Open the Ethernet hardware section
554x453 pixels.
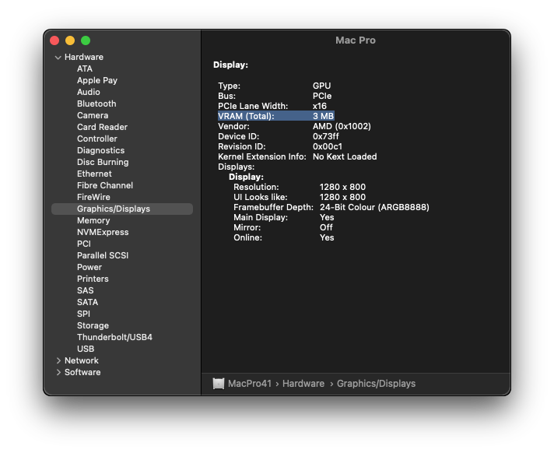click(94, 174)
